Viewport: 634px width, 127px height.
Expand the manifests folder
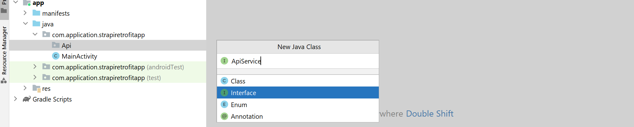25,13
